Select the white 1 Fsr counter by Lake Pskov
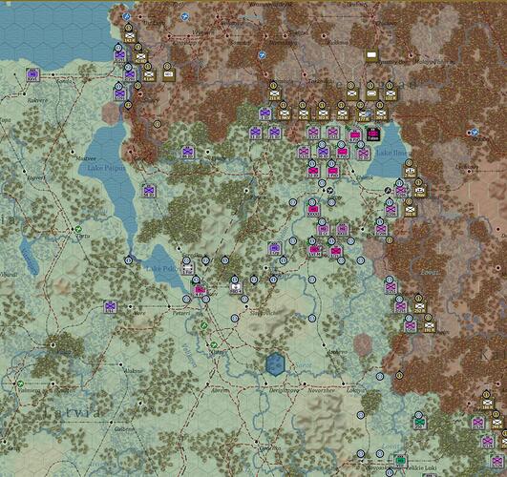 [187, 269]
